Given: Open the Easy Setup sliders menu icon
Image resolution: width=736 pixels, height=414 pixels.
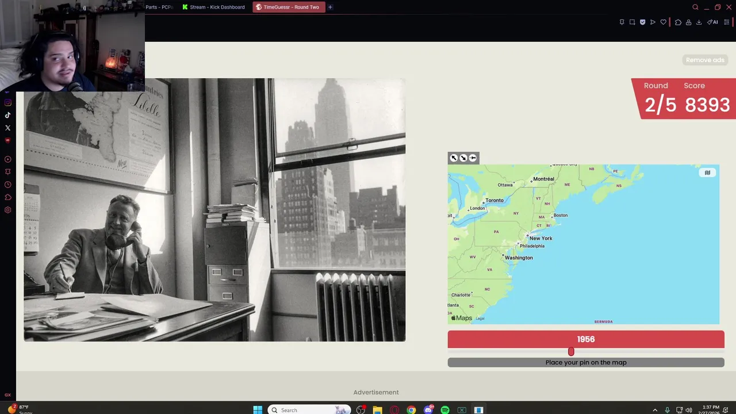Looking at the screenshot, I should point(726,22).
